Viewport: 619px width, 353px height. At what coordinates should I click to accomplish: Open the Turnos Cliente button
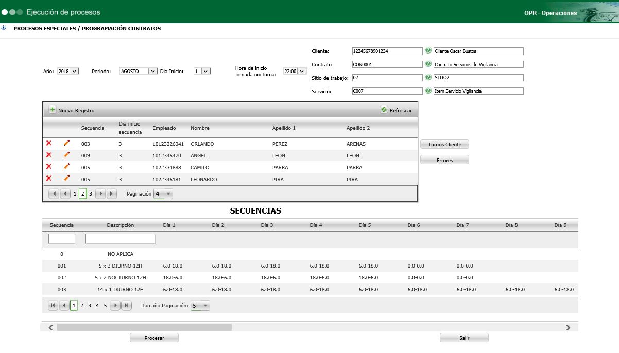click(x=444, y=145)
